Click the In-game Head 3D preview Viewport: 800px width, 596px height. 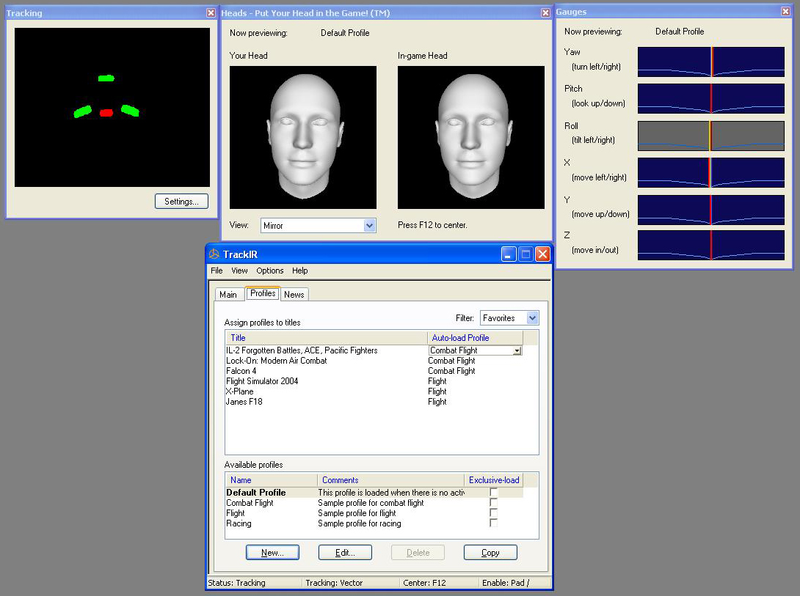point(471,137)
